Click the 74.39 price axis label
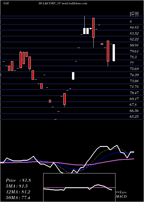Screen dimensions: 144x202 click(x=134, y=75)
